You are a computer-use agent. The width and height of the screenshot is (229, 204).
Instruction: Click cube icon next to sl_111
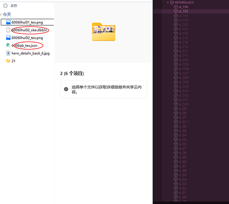point(176,55)
